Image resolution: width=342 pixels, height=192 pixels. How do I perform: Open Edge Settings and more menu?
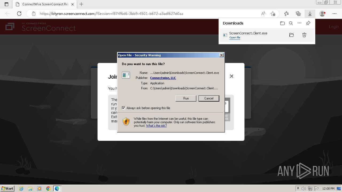click(x=335, y=14)
